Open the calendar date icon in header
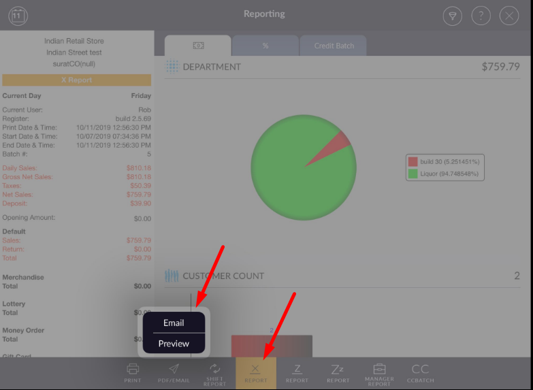Screen dimensions: 533x390 tap(18, 16)
